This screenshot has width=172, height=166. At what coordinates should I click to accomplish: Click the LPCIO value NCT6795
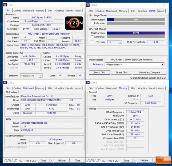51,113
